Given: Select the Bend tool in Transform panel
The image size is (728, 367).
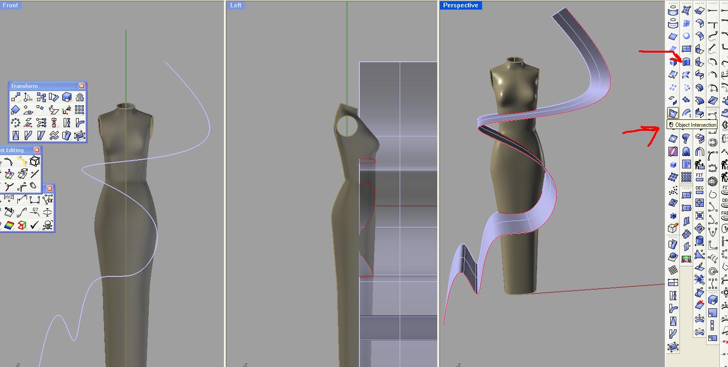Looking at the screenshot, I should coord(80,123).
